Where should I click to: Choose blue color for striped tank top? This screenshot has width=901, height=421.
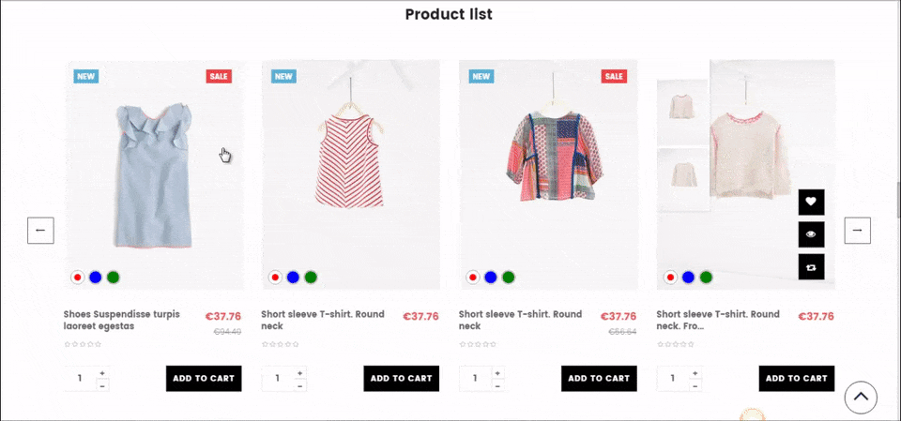point(293,278)
